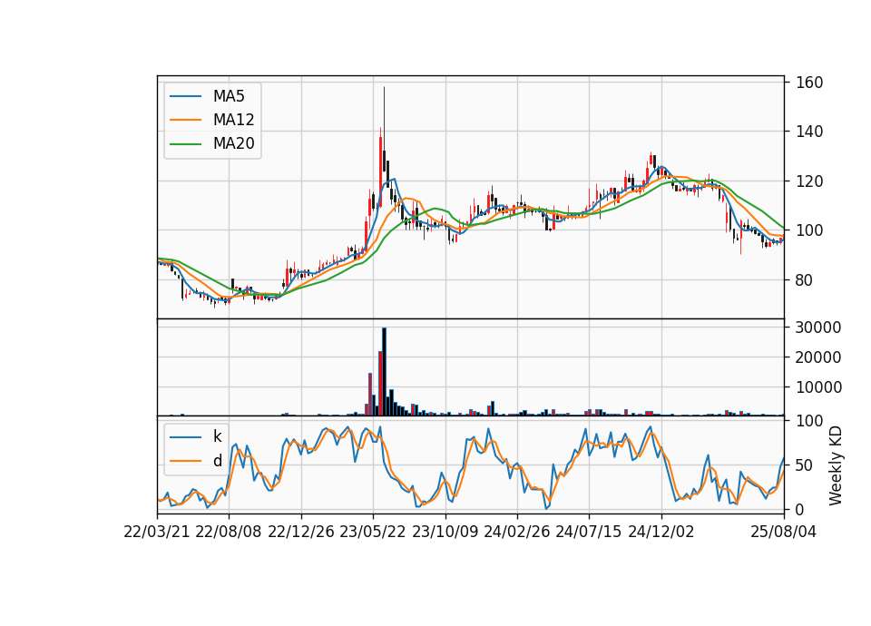Click the blue MA5 legend line sample

(185, 96)
